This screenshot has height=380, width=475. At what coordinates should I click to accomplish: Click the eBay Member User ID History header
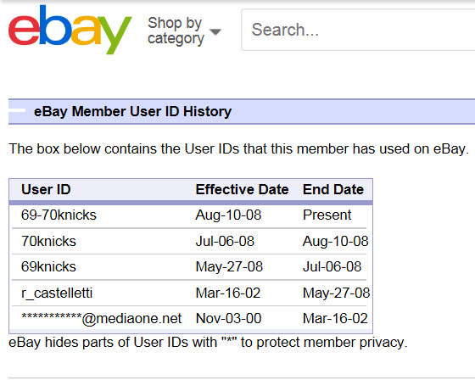click(x=132, y=111)
